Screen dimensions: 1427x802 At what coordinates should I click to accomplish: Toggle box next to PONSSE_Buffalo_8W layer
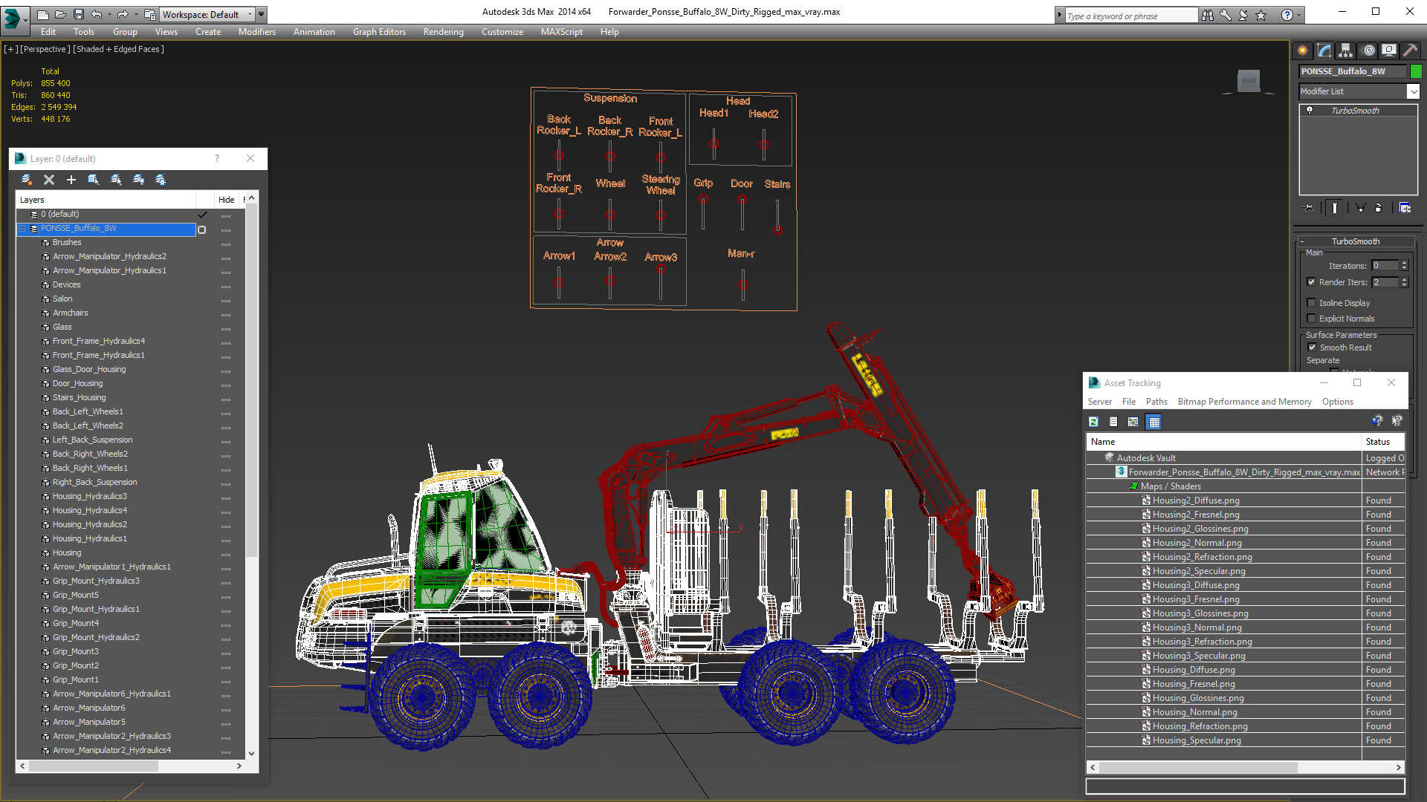pos(202,229)
